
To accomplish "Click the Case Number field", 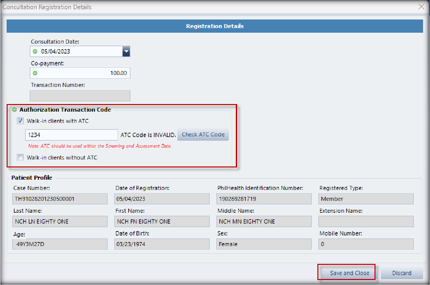I will [59, 199].
